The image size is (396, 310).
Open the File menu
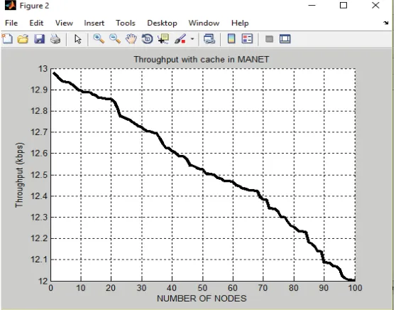pyautogui.click(x=11, y=23)
